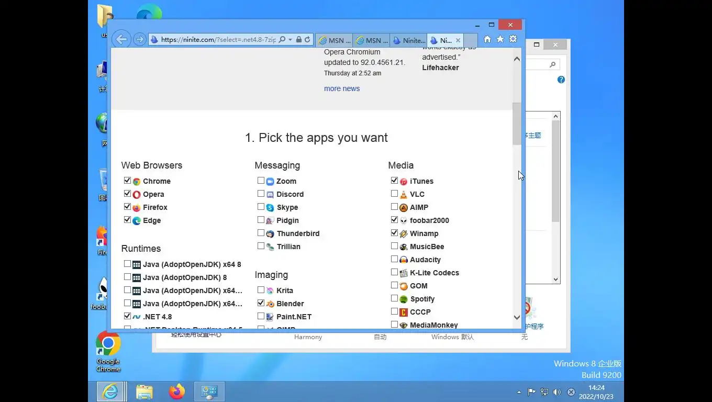Go back to previous page

click(121, 39)
